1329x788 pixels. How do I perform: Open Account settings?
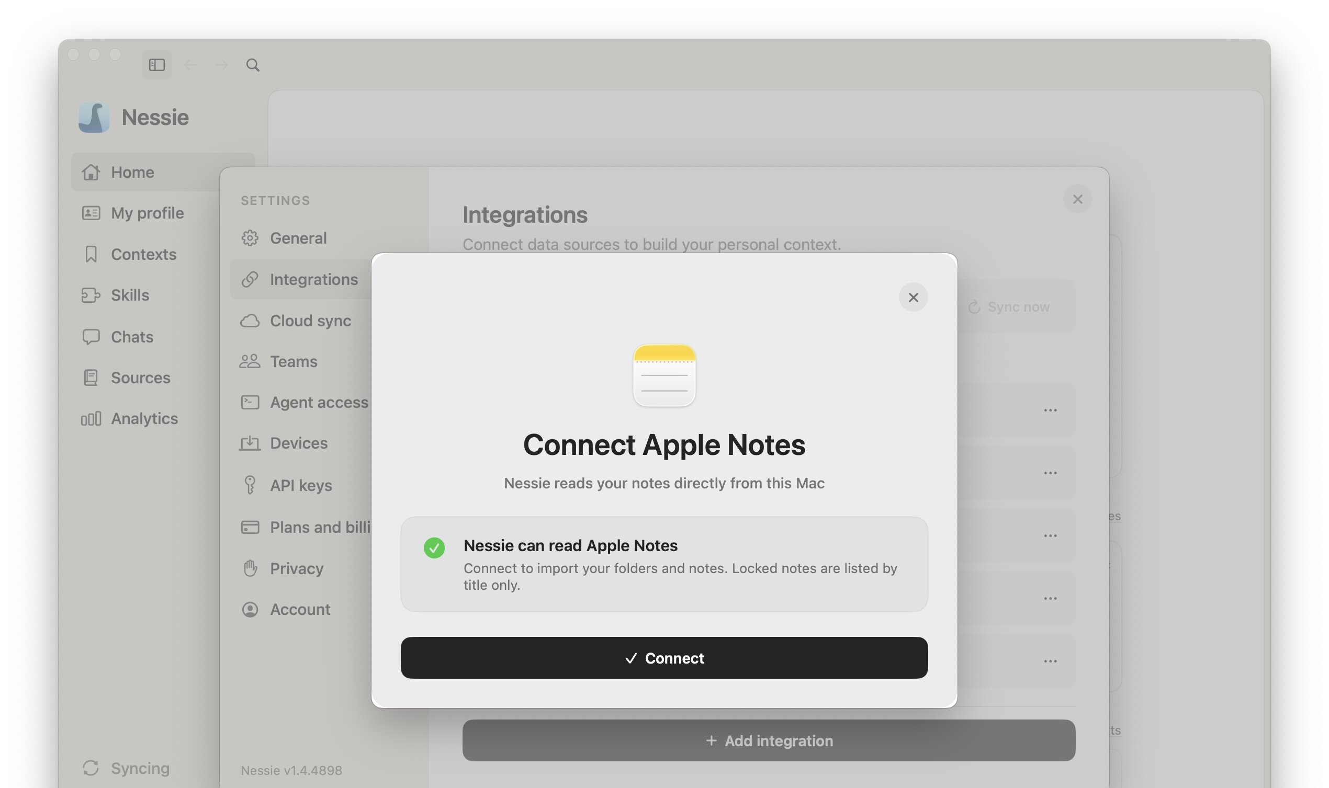(286, 609)
